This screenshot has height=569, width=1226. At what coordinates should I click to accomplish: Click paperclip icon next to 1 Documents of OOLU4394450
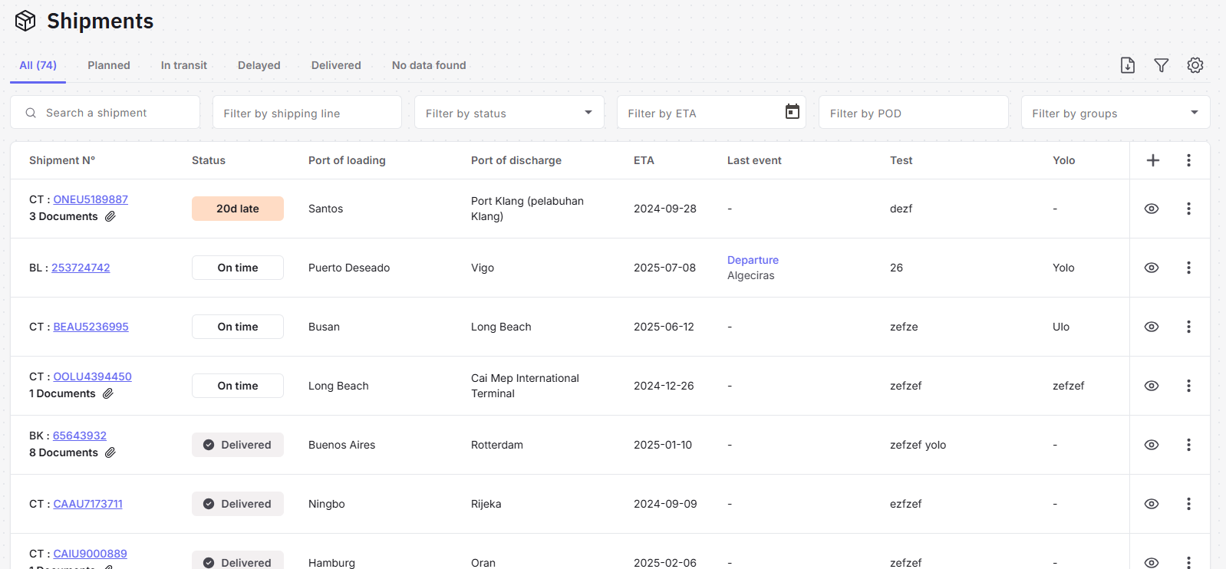108,393
